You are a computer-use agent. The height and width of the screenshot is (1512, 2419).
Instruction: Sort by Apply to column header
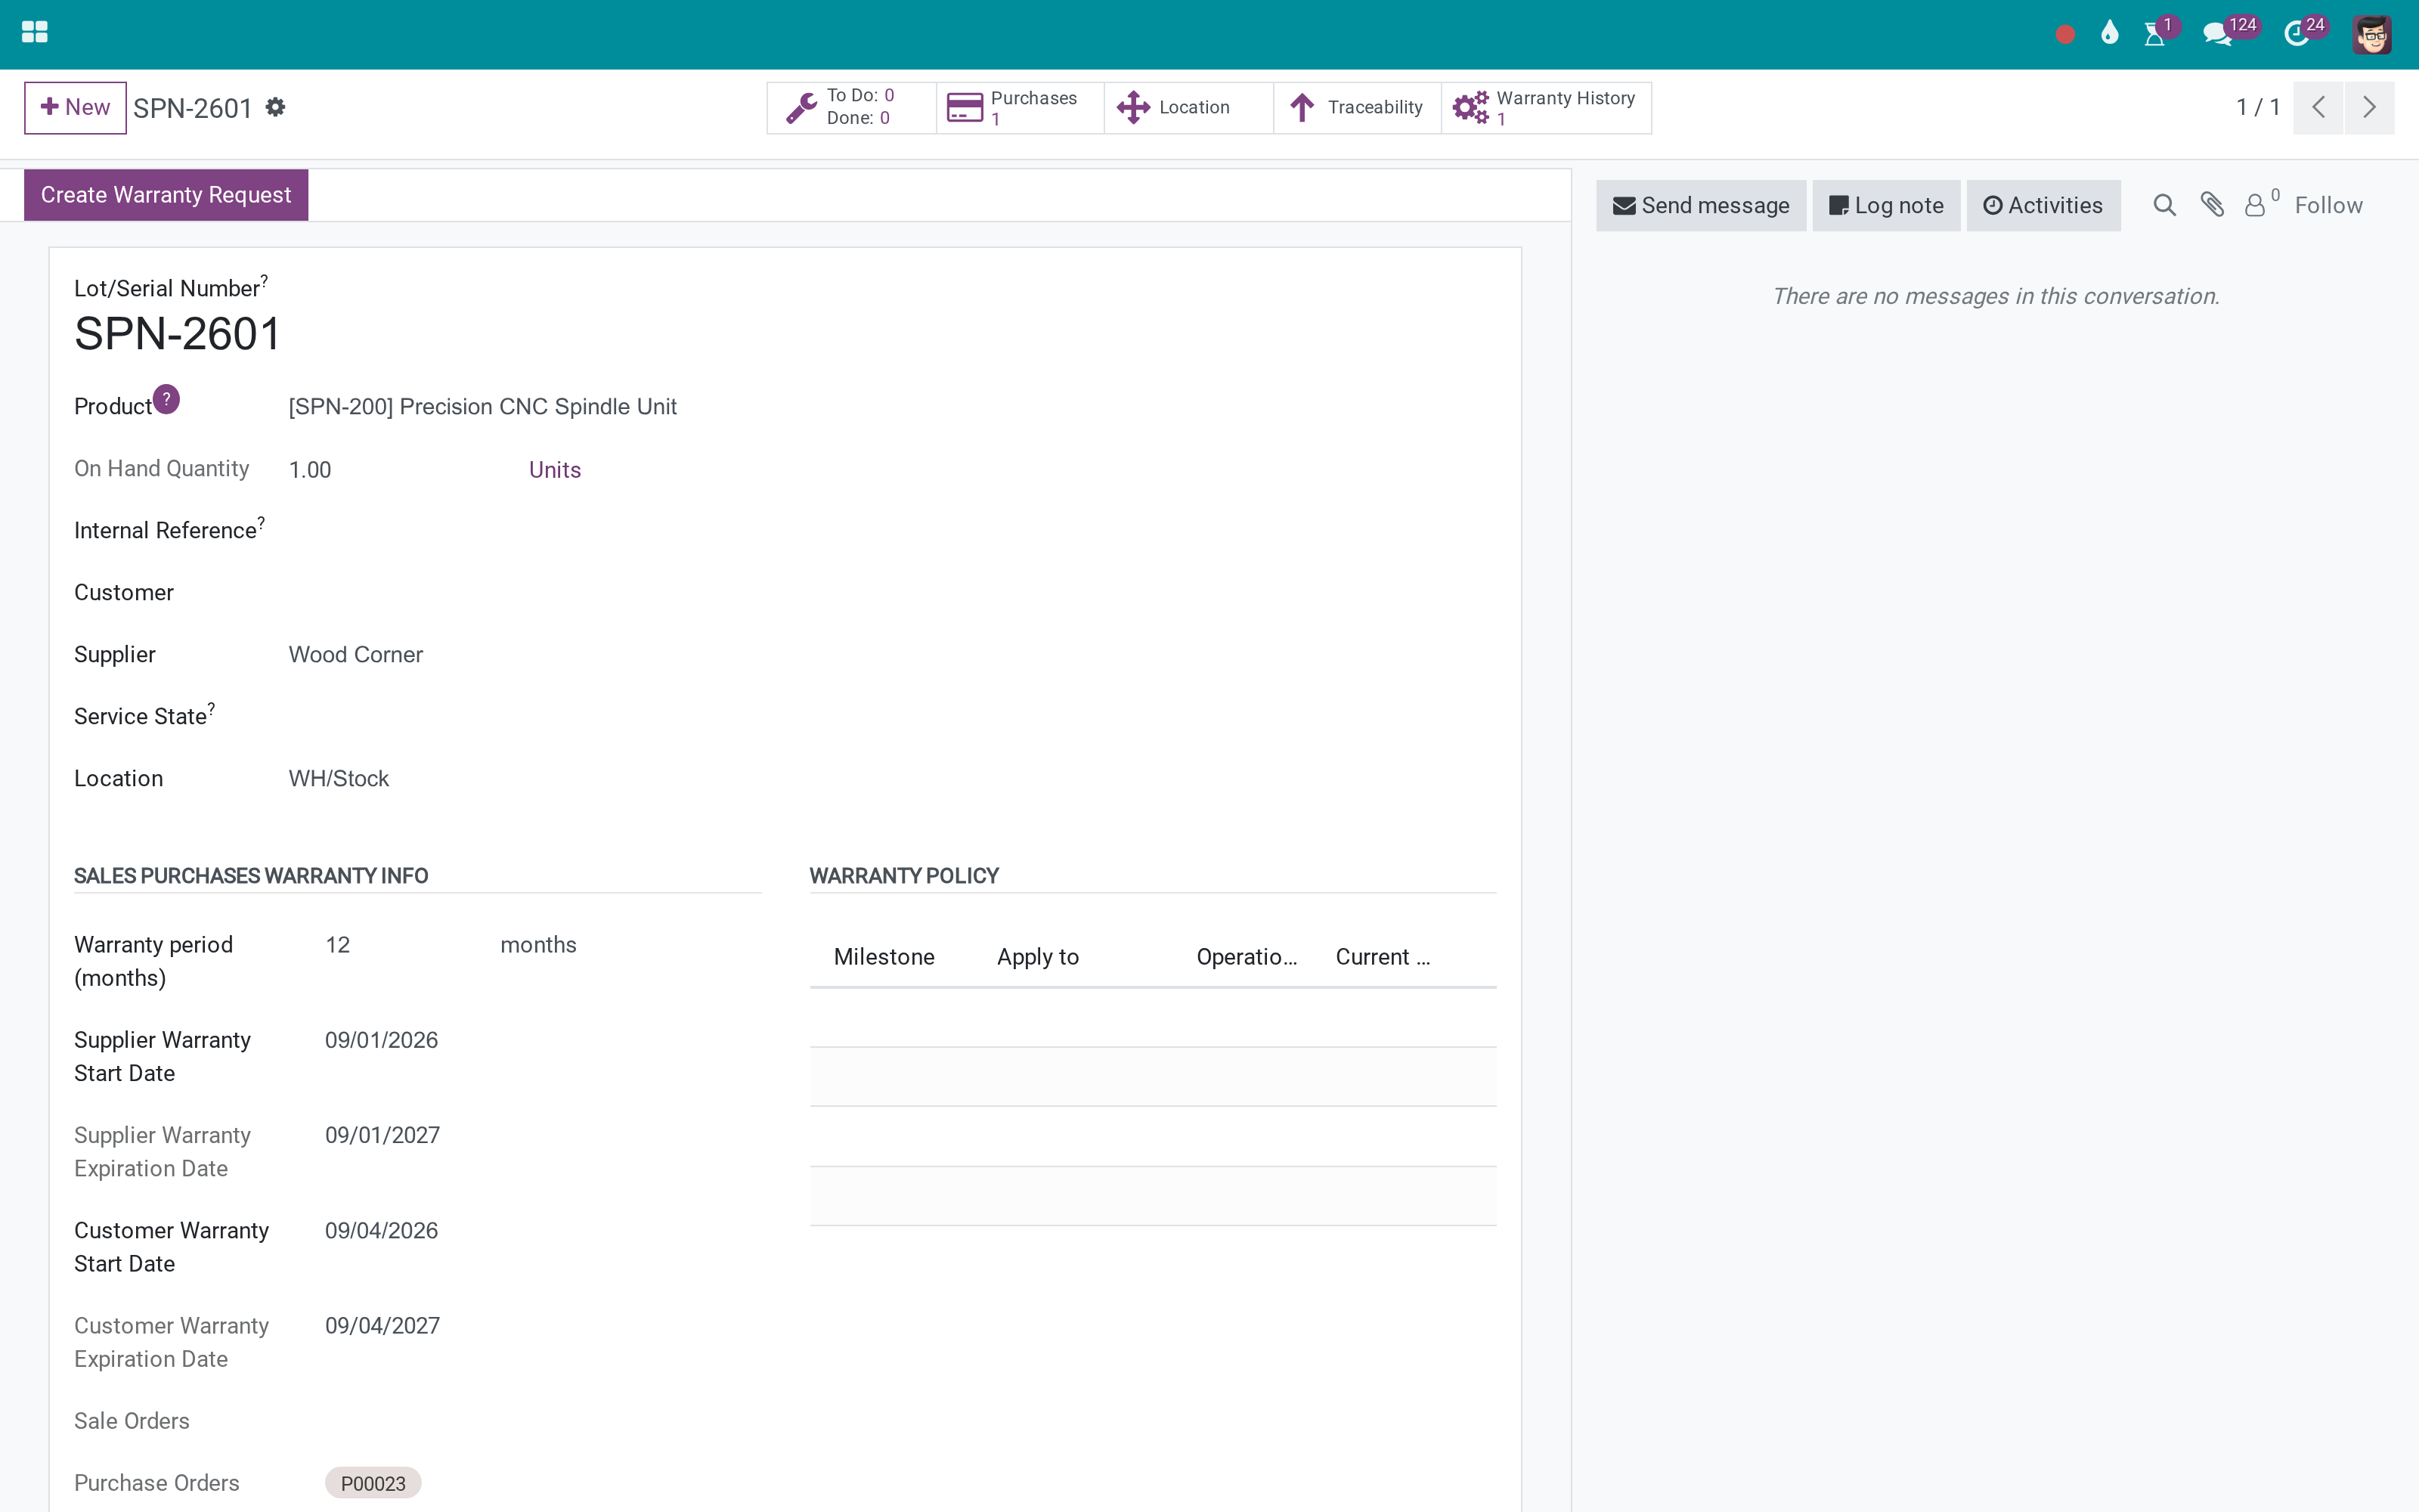tap(1038, 957)
